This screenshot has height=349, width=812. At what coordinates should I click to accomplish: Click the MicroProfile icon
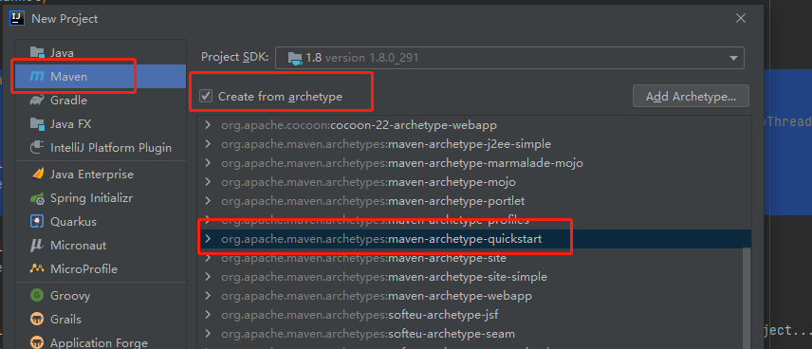(x=37, y=268)
